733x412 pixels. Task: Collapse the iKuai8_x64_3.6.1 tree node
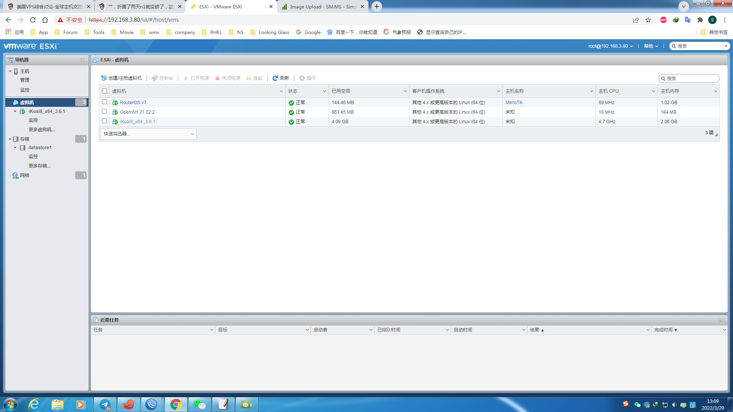point(15,111)
